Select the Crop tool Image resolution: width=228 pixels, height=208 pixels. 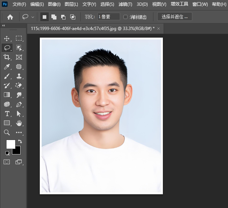click(7, 57)
